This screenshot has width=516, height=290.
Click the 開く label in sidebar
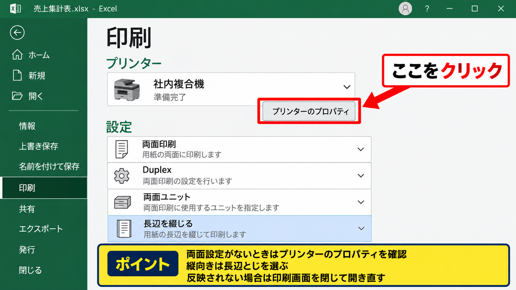pos(36,96)
